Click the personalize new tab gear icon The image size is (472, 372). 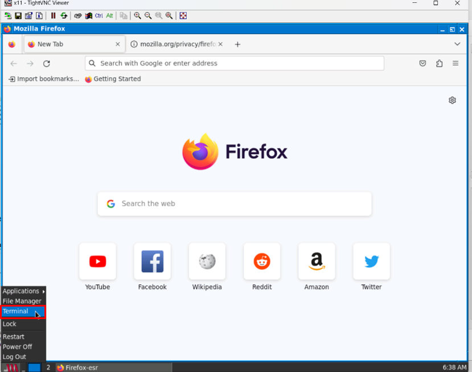click(452, 100)
